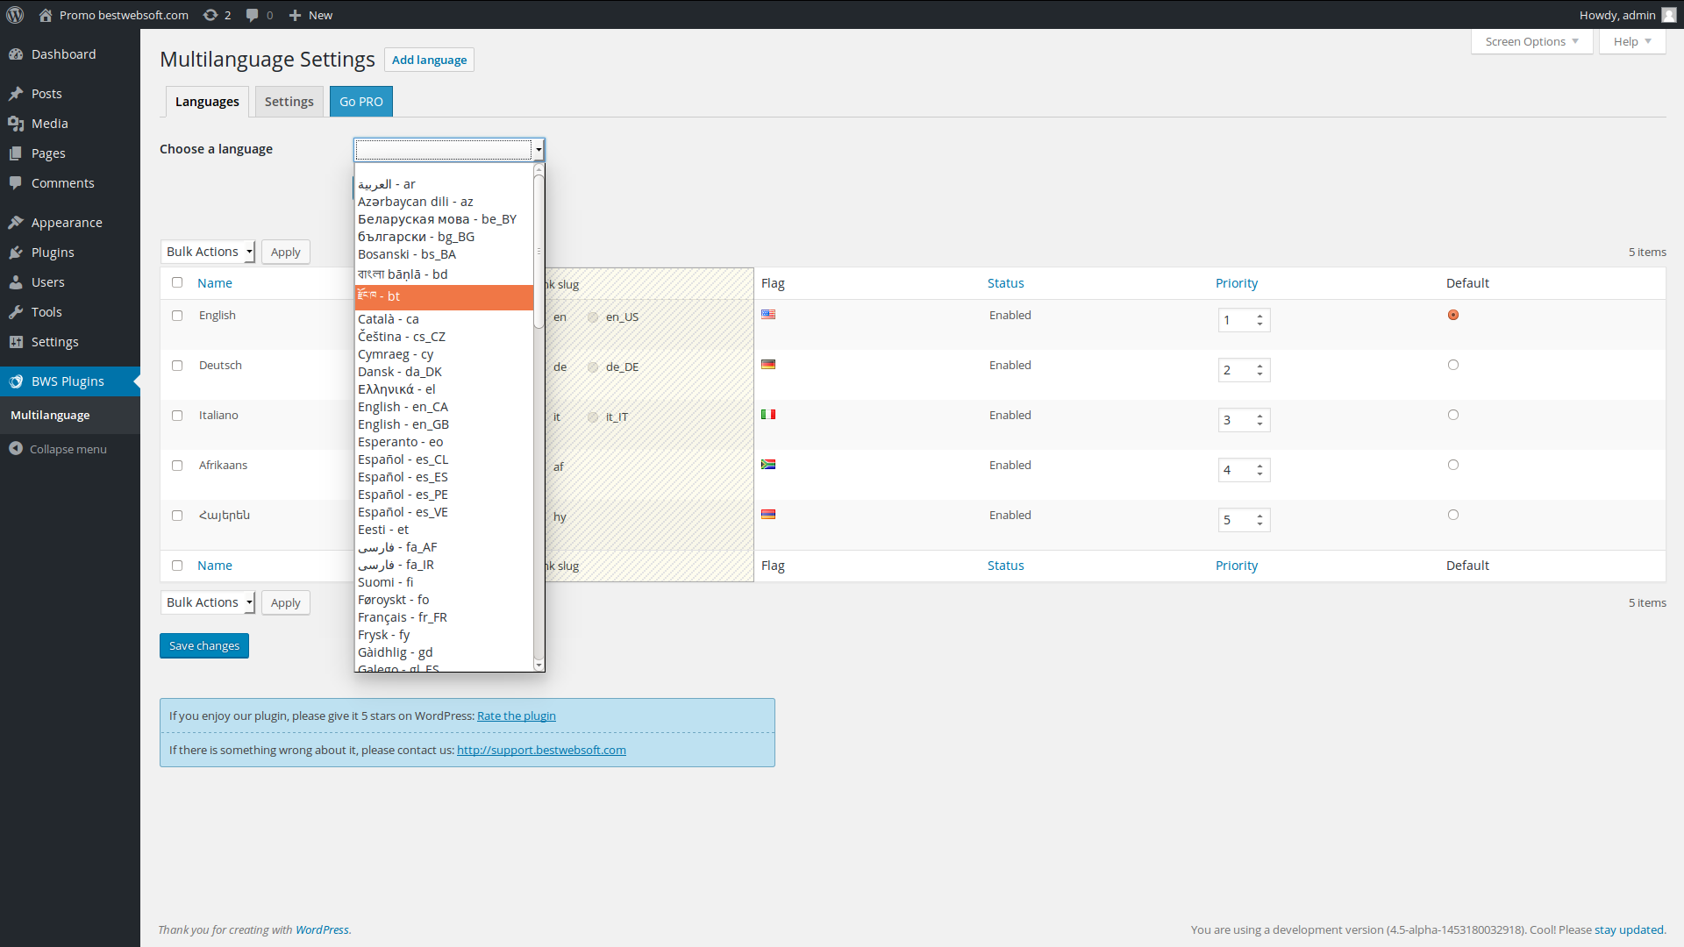Screen dimensions: 1684x947
Task: Click the admin avatar icon
Action: click(1669, 15)
